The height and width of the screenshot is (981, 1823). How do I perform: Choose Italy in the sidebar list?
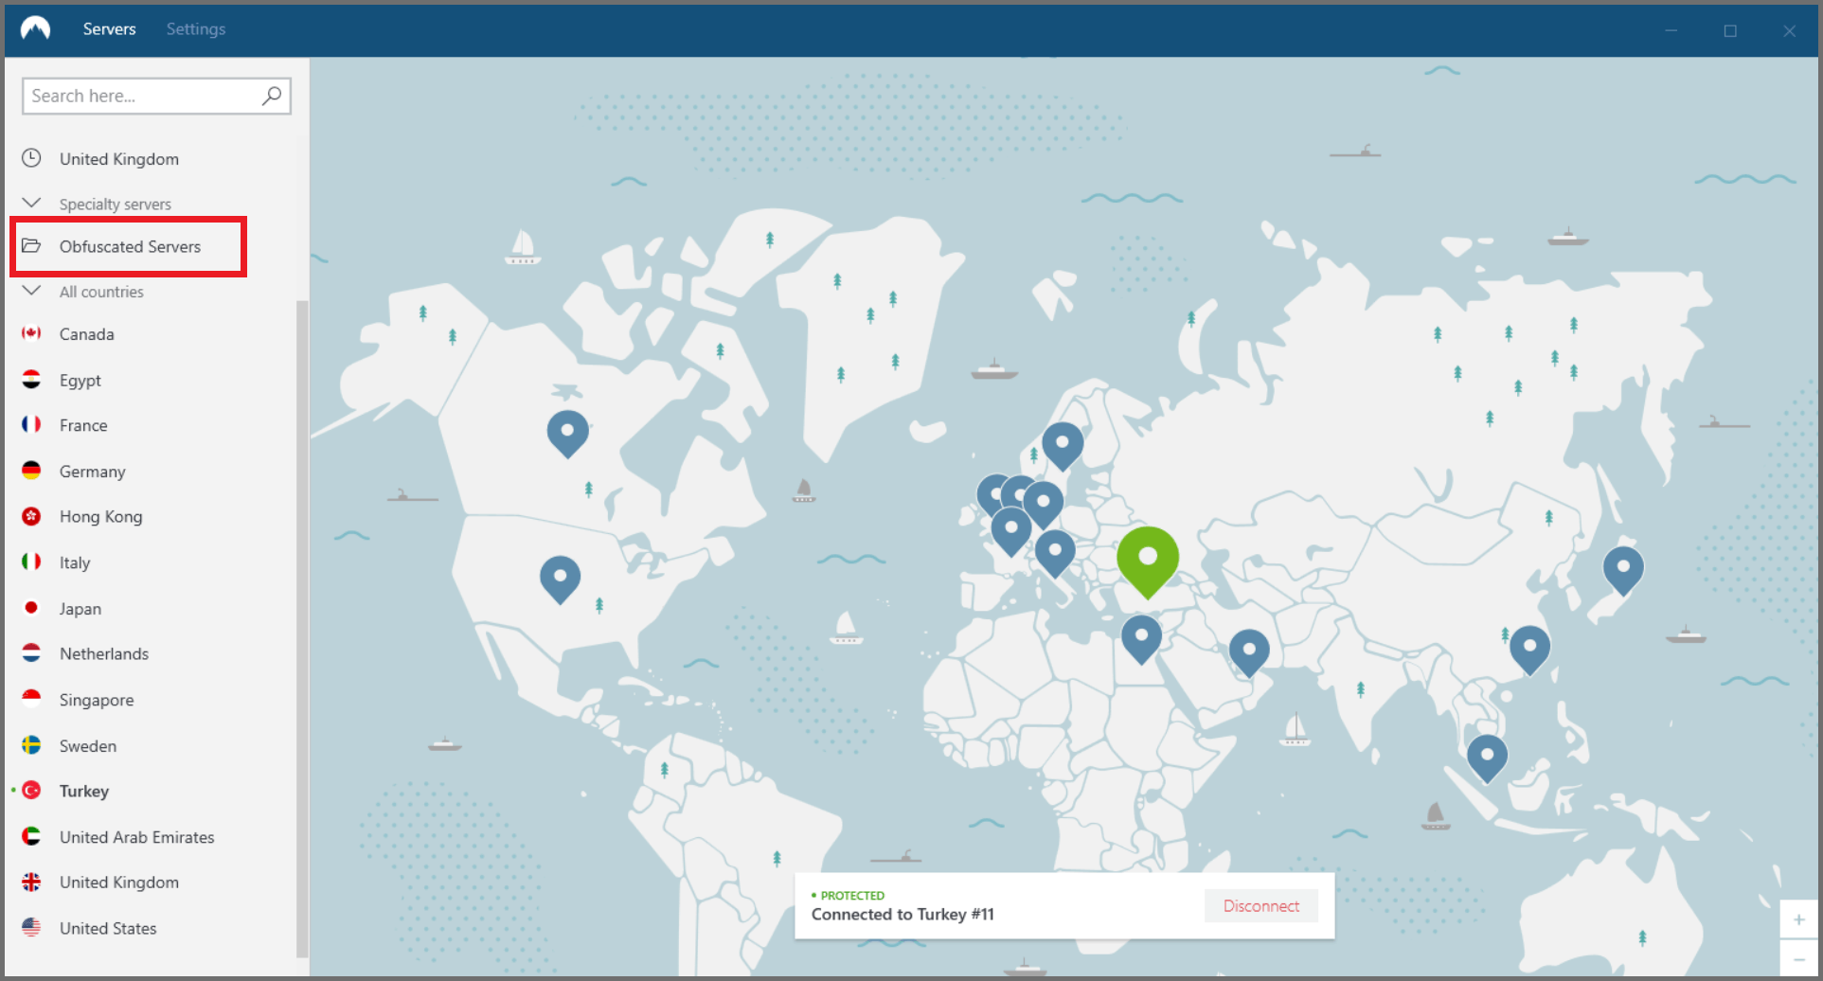click(74, 562)
